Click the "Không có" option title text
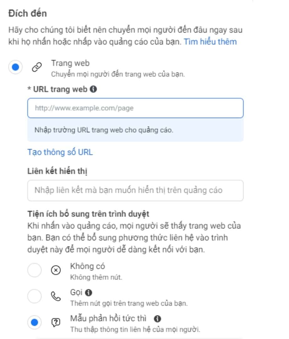Screen dimensions: 289x339 (x=87, y=266)
